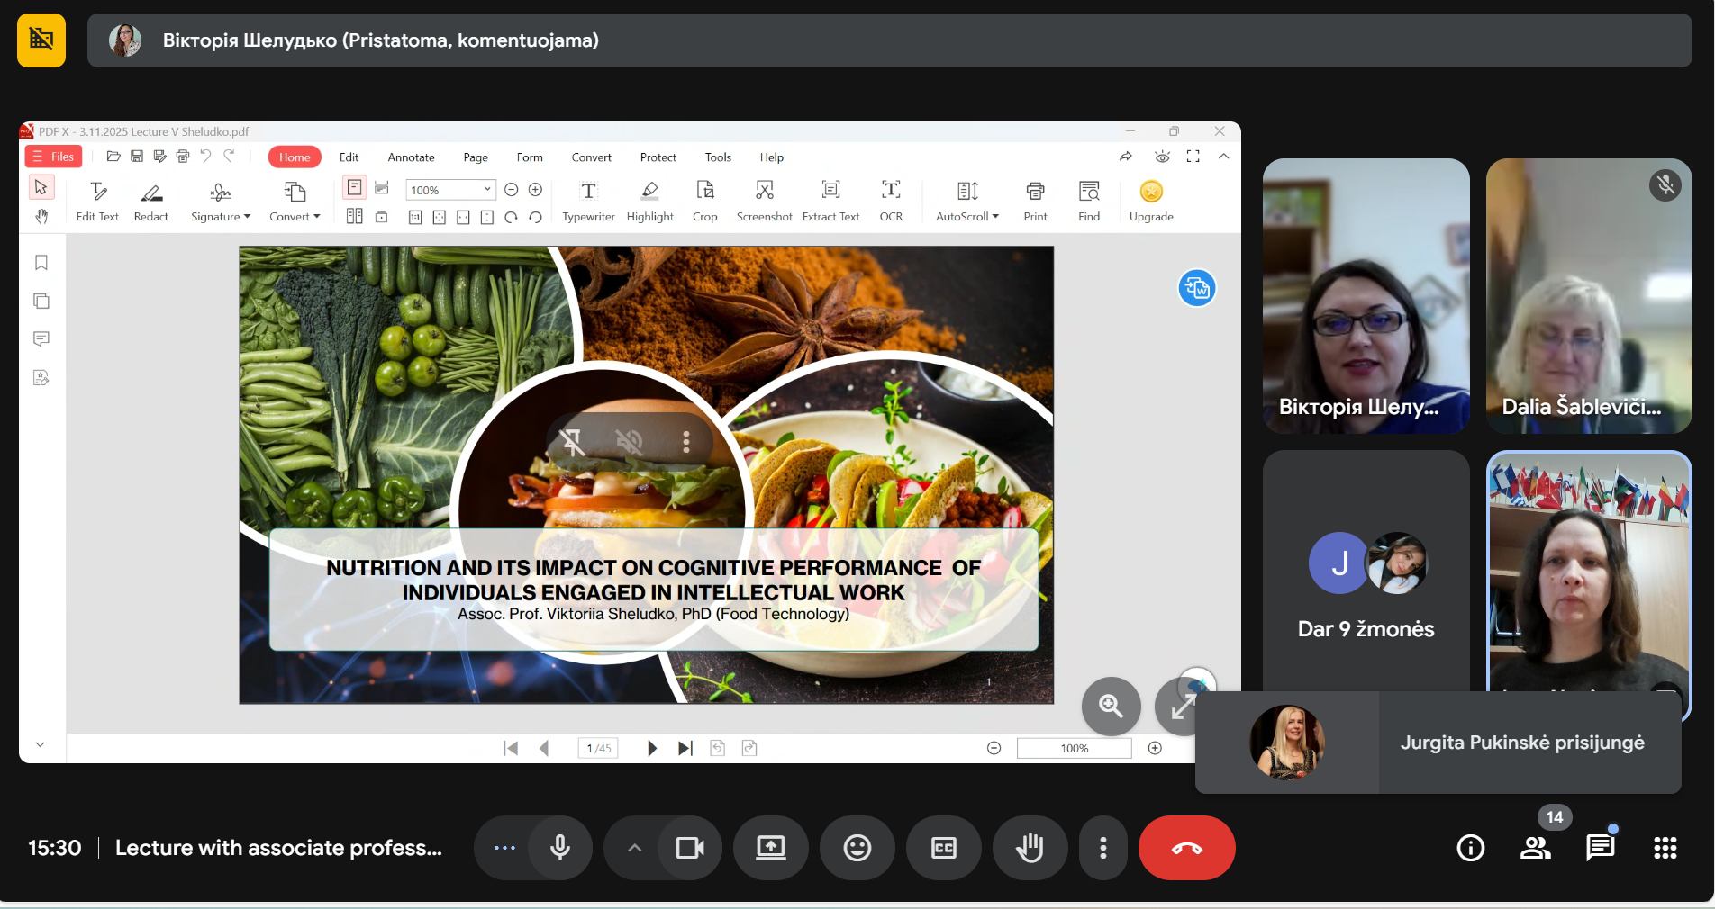Click the activities grid icon

(1665, 848)
